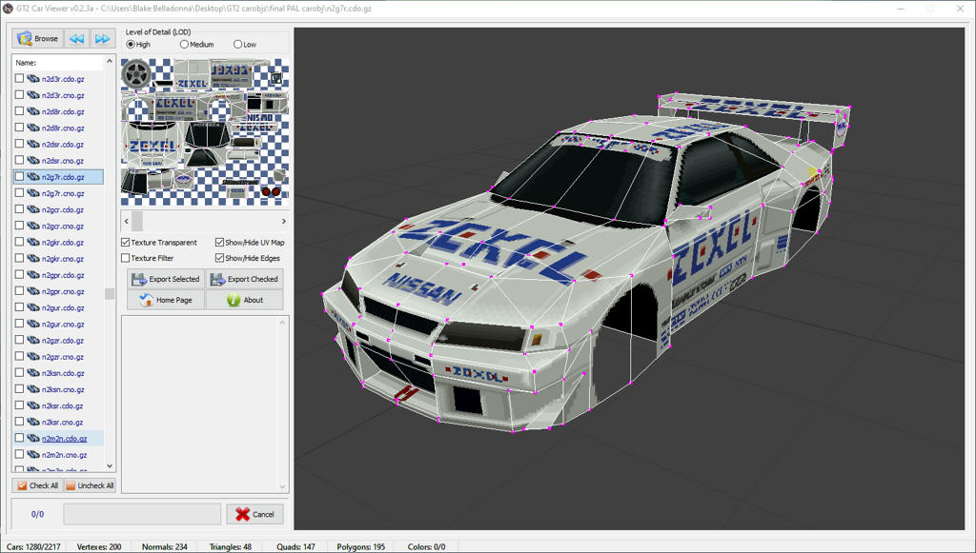Click car icon beside n2gcr.cdo.gz
976x553 pixels.
tap(33, 209)
